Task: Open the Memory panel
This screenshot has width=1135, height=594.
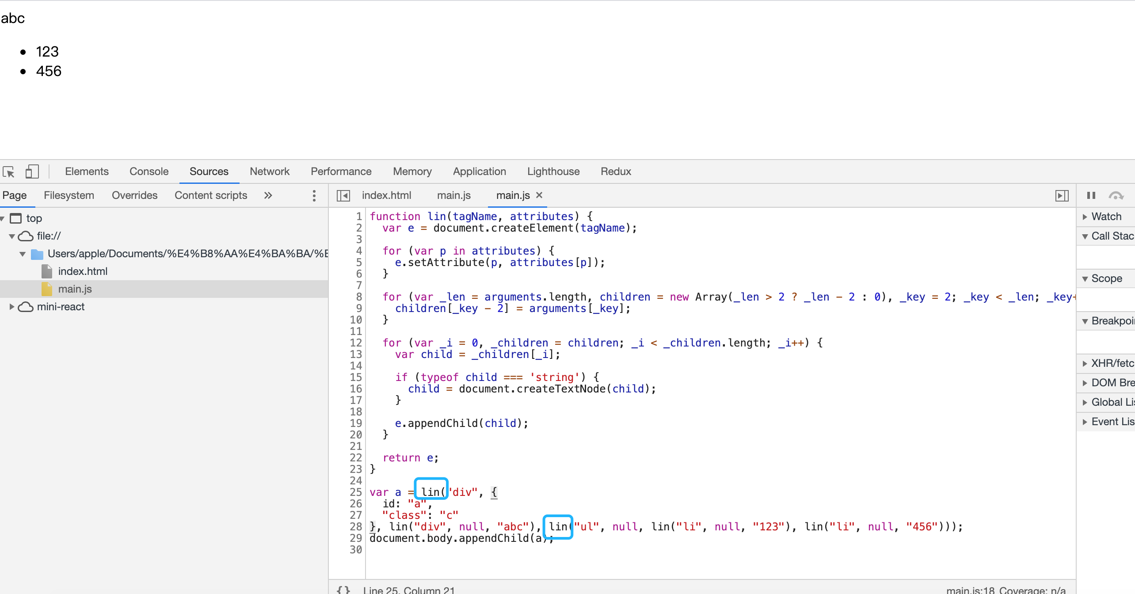Action: [412, 171]
